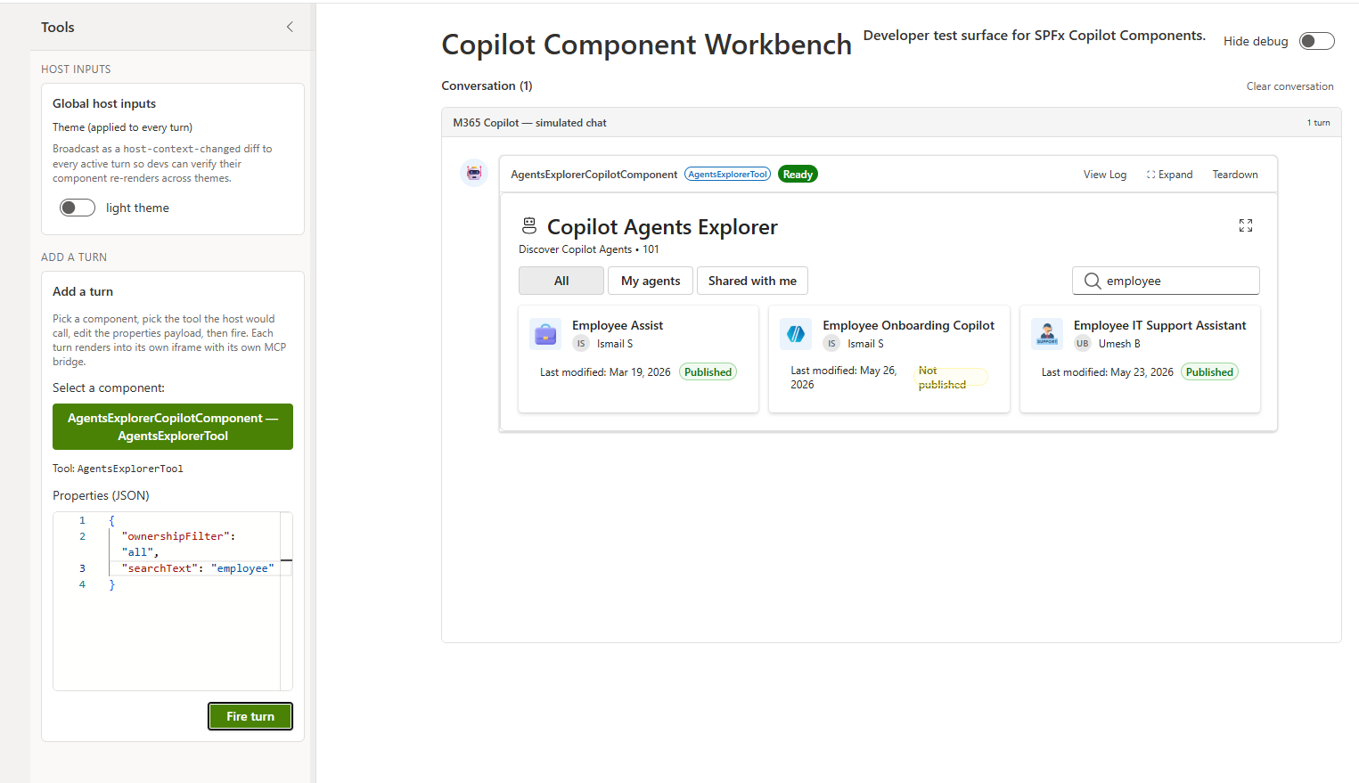Screen dimensions: 1359x783
Task: Expand the component turn
Action: point(1169,175)
